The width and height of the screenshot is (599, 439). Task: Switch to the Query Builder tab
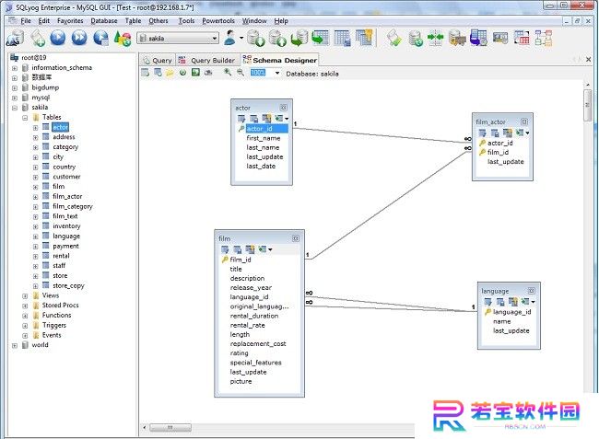[x=206, y=60]
